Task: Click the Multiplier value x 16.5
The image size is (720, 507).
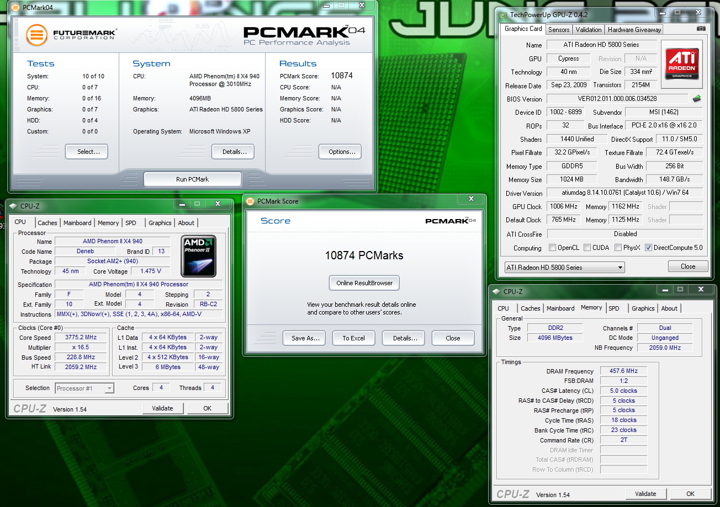Action: [81, 348]
